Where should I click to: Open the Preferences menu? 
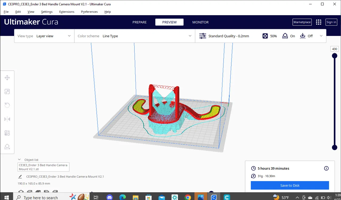(89, 12)
